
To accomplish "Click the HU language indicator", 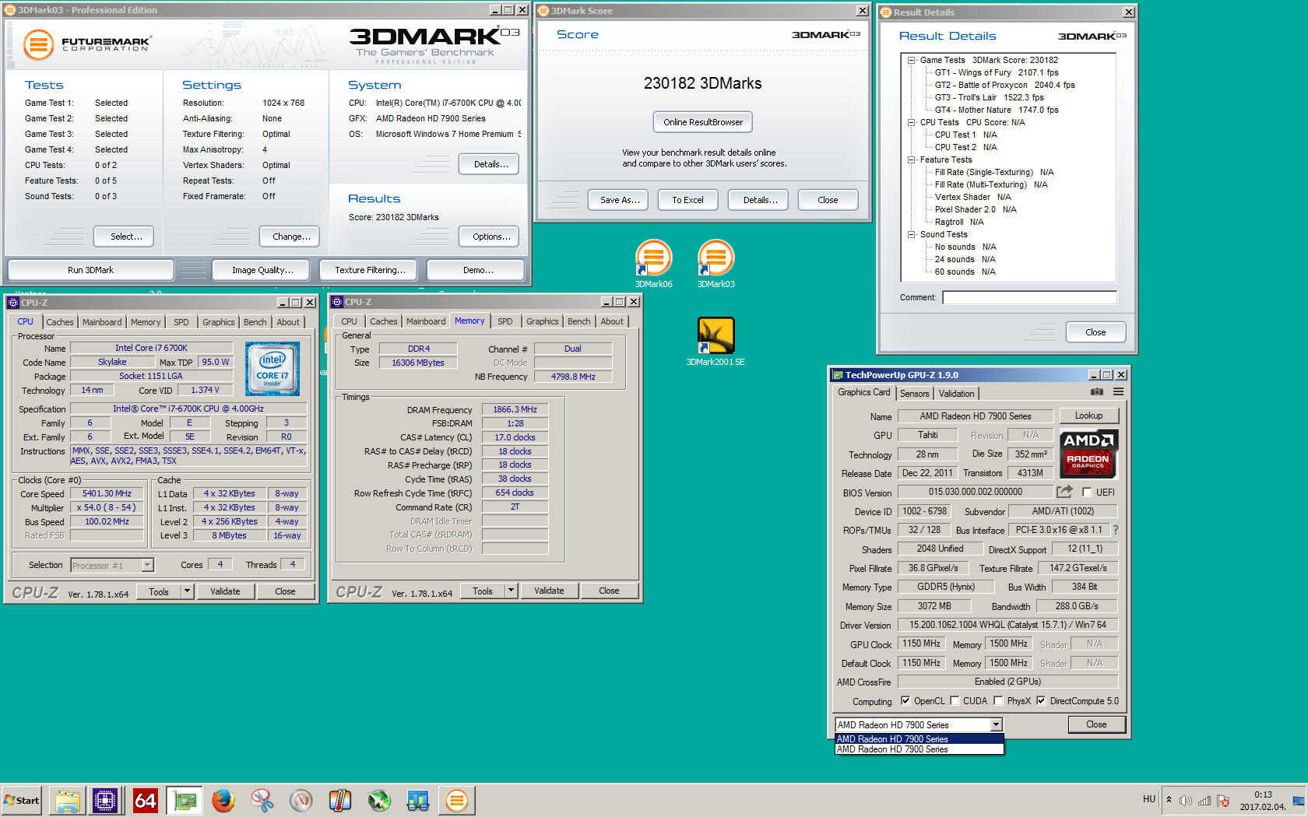I will (x=1149, y=799).
